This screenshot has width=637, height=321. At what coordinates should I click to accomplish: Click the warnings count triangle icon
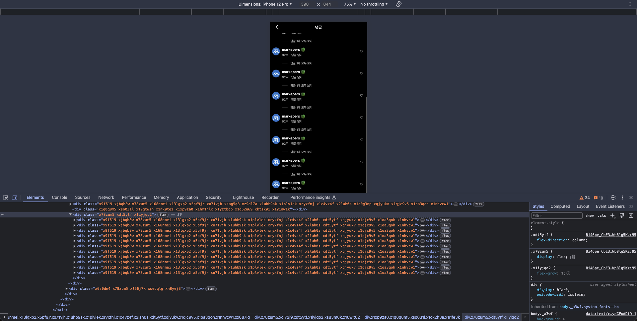[x=581, y=198]
